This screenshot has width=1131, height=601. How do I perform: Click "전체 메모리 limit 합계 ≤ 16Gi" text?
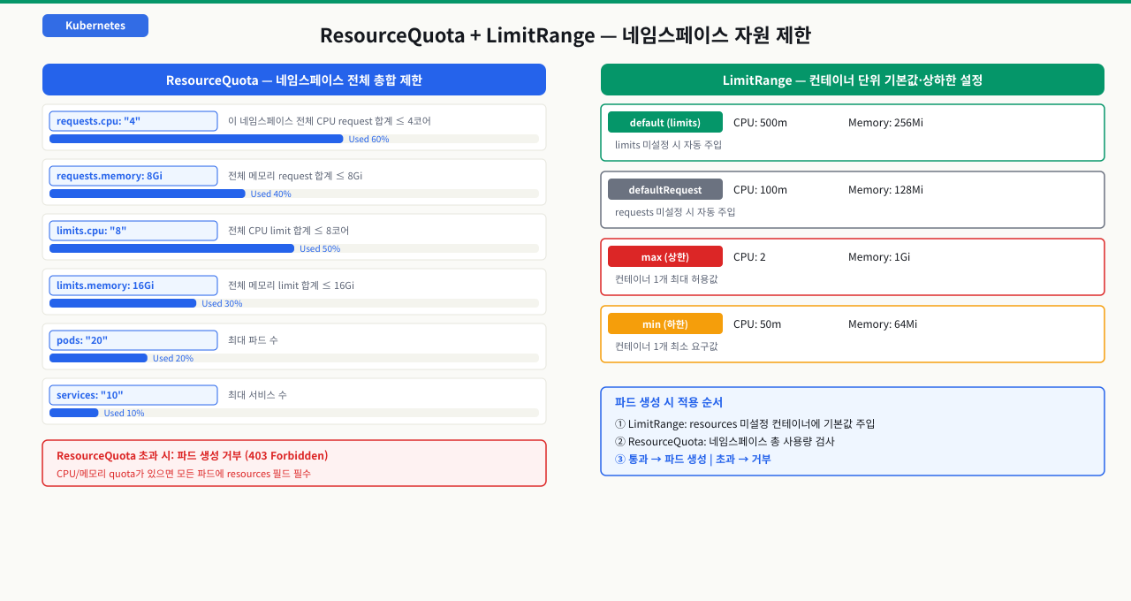[291, 285]
